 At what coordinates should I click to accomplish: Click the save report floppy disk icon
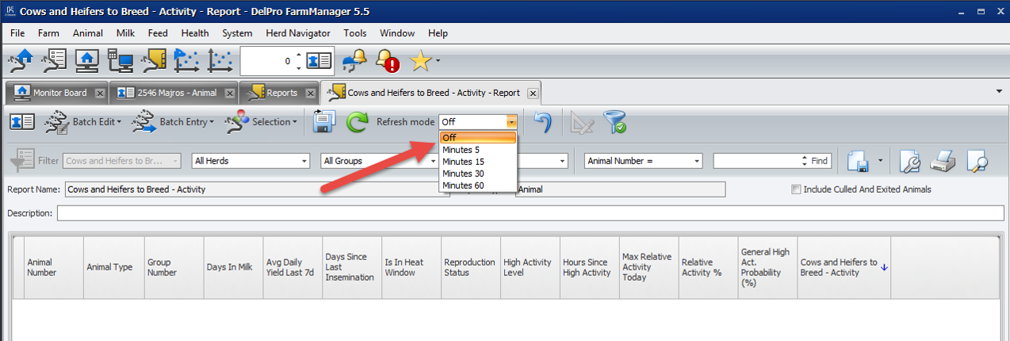pyautogui.click(x=324, y=122)
